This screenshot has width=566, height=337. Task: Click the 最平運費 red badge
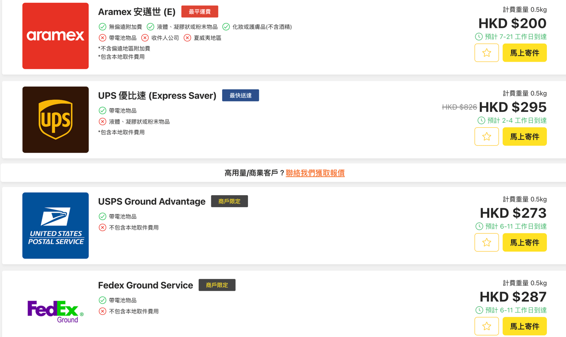200,12
